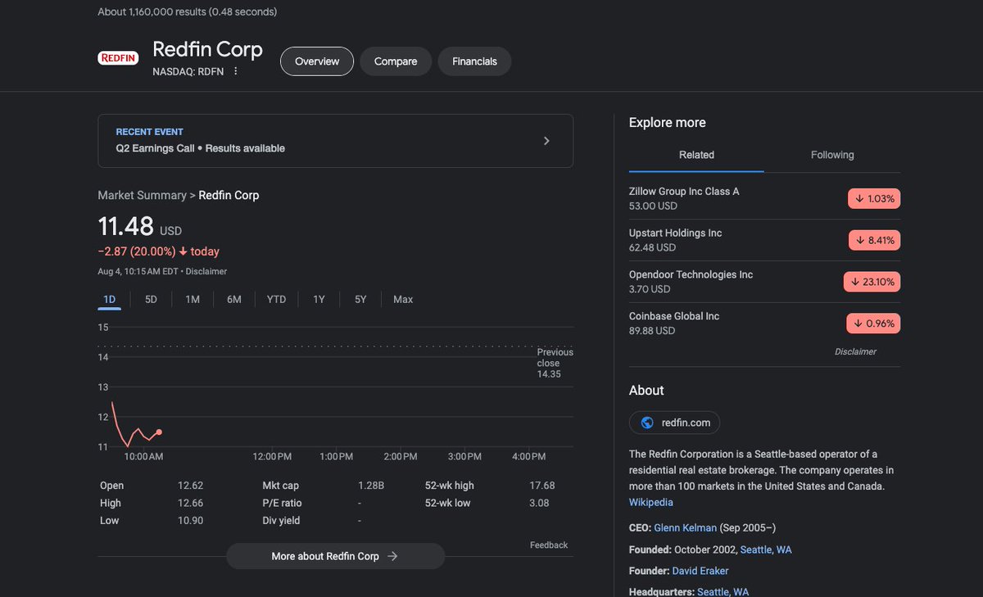Viewport: 983px width, 597px height.
Task: Switch chart to 5Y range
Action: [x=360, y=300]
